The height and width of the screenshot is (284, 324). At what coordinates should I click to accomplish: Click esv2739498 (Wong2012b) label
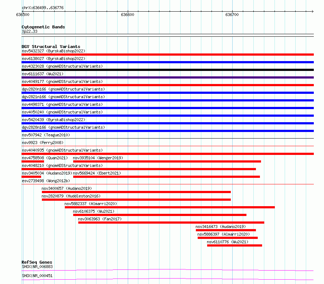pyautogui.click(x=46, y=181)
